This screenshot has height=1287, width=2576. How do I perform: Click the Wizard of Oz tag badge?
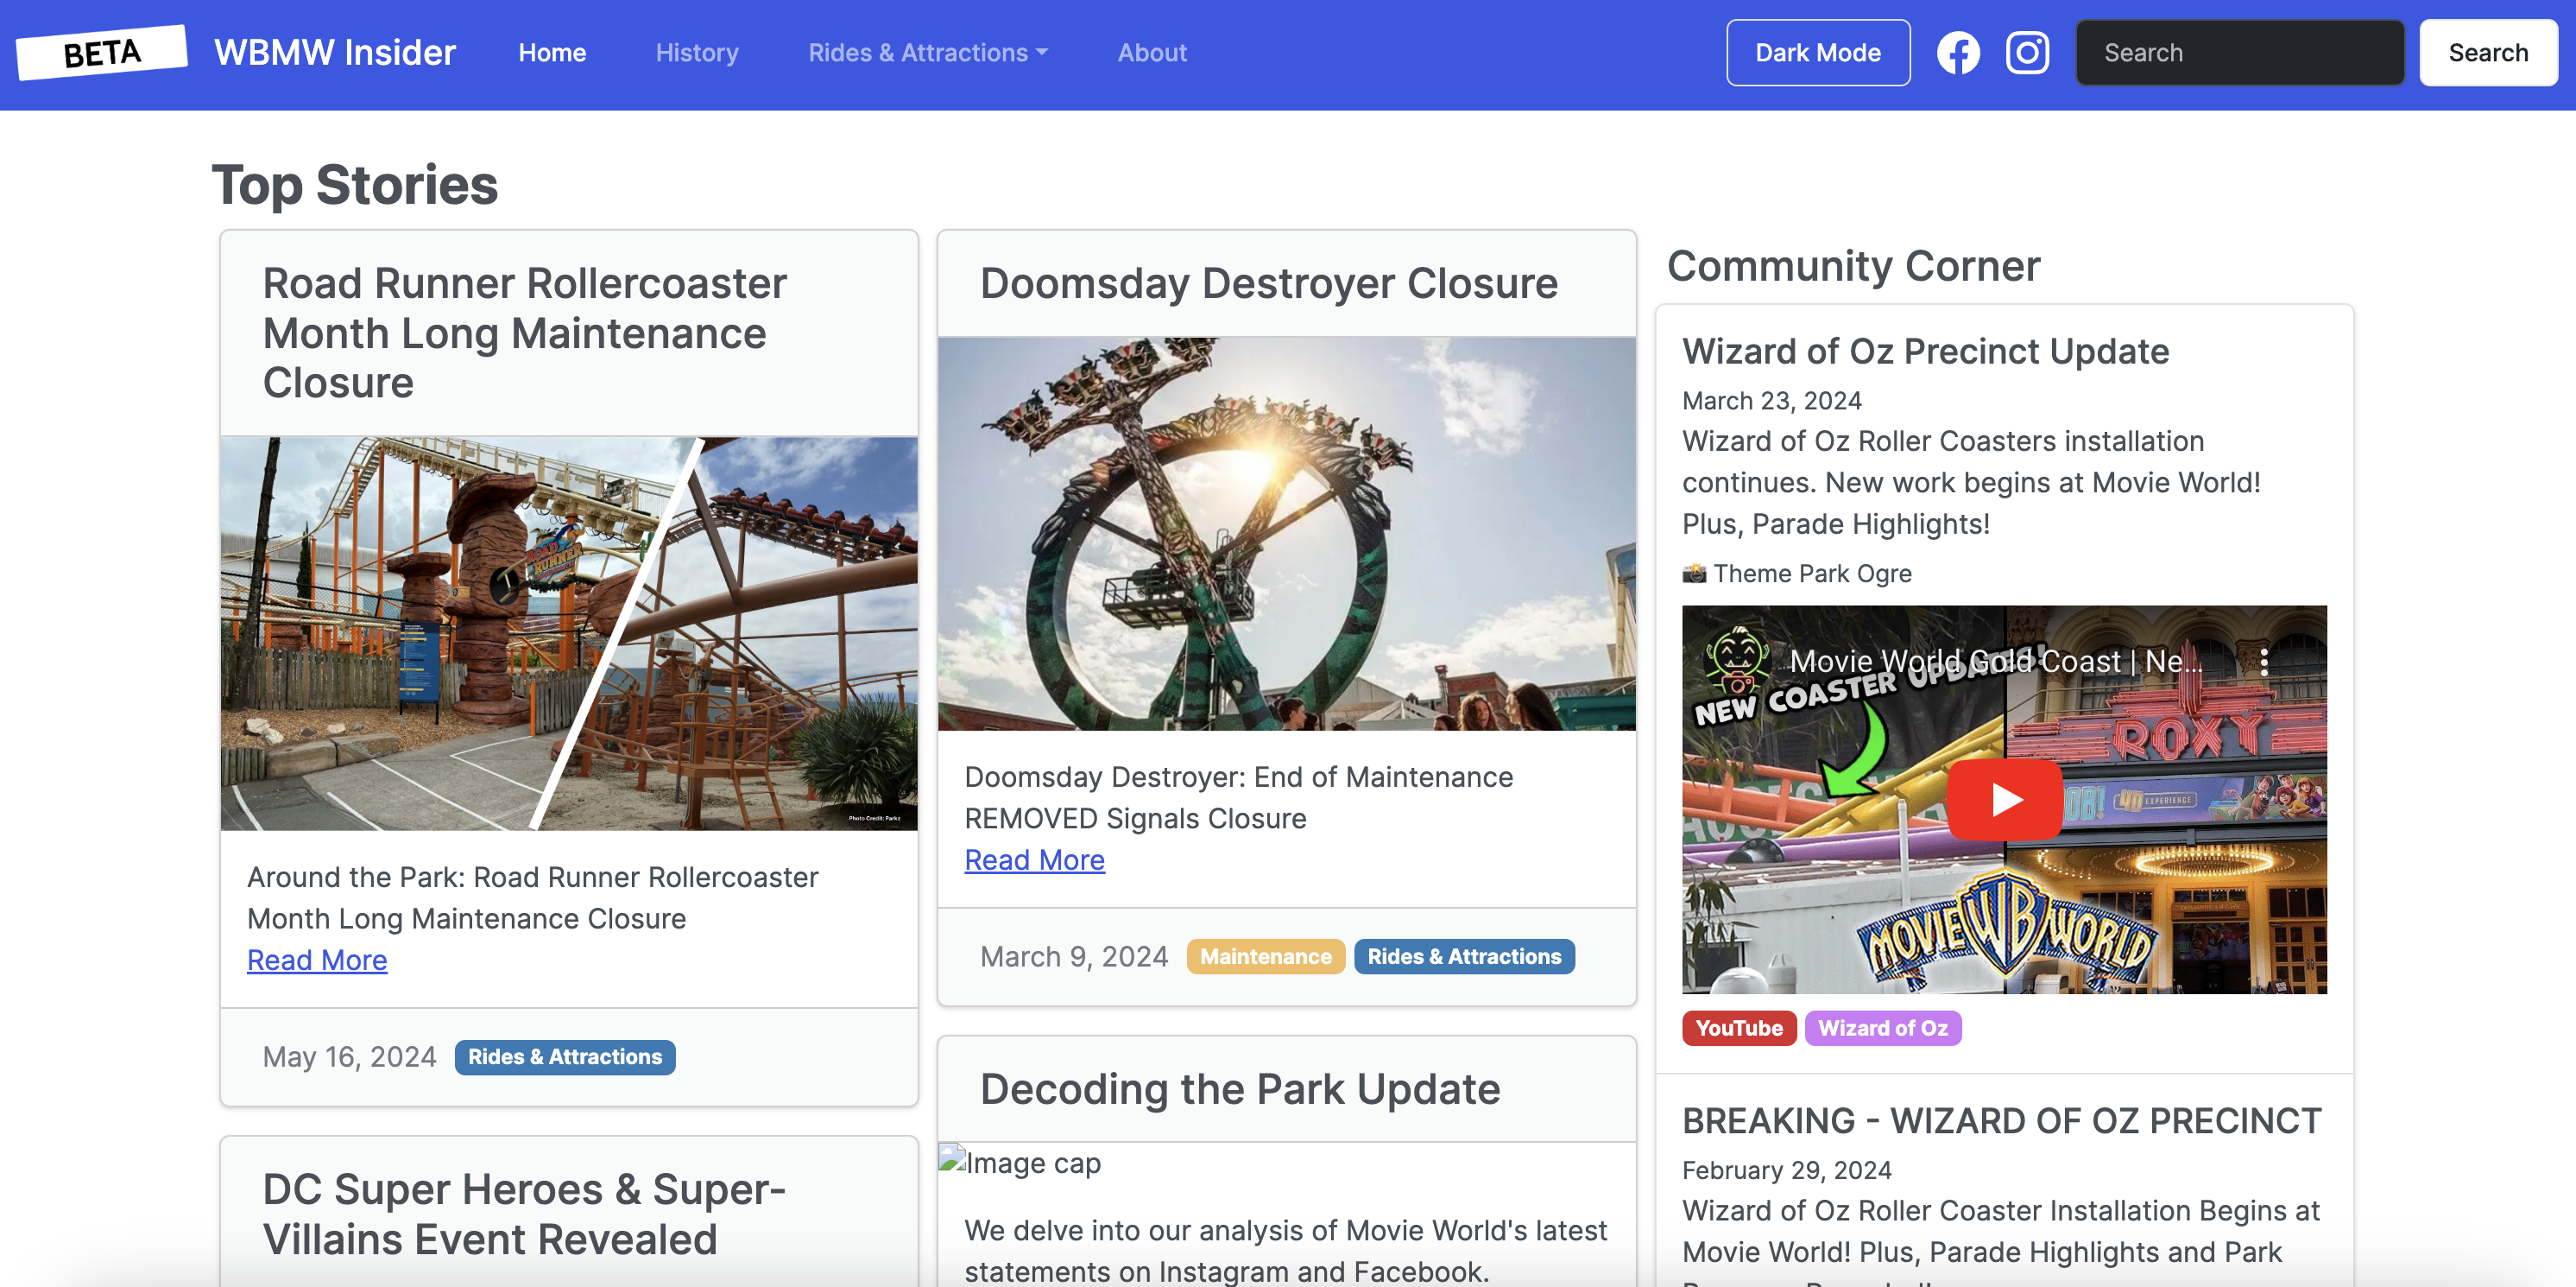[x=1882, y=1028]
